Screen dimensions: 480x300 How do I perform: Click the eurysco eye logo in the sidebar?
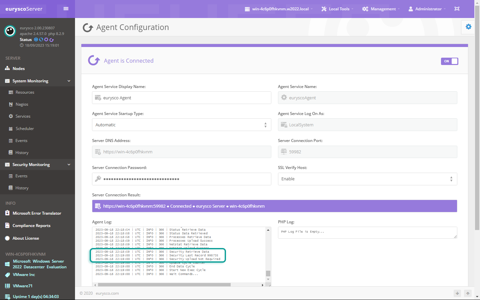[x=10, y=31]
